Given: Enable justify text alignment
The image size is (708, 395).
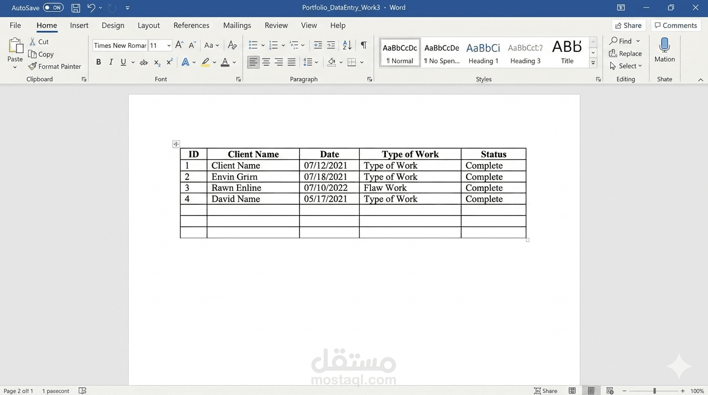Looking at the screenshot, I should coord(291,62).
